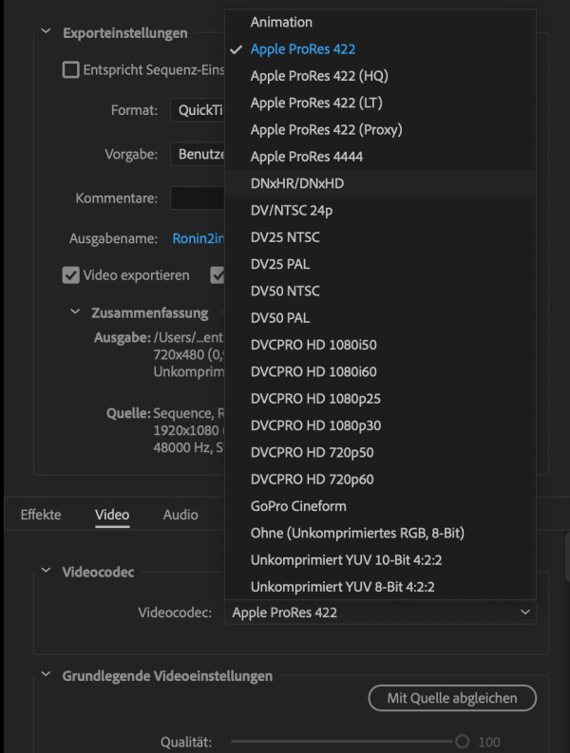Choose DVCPRO HD 720p50

pyautogui.click(x=380, y=452)
